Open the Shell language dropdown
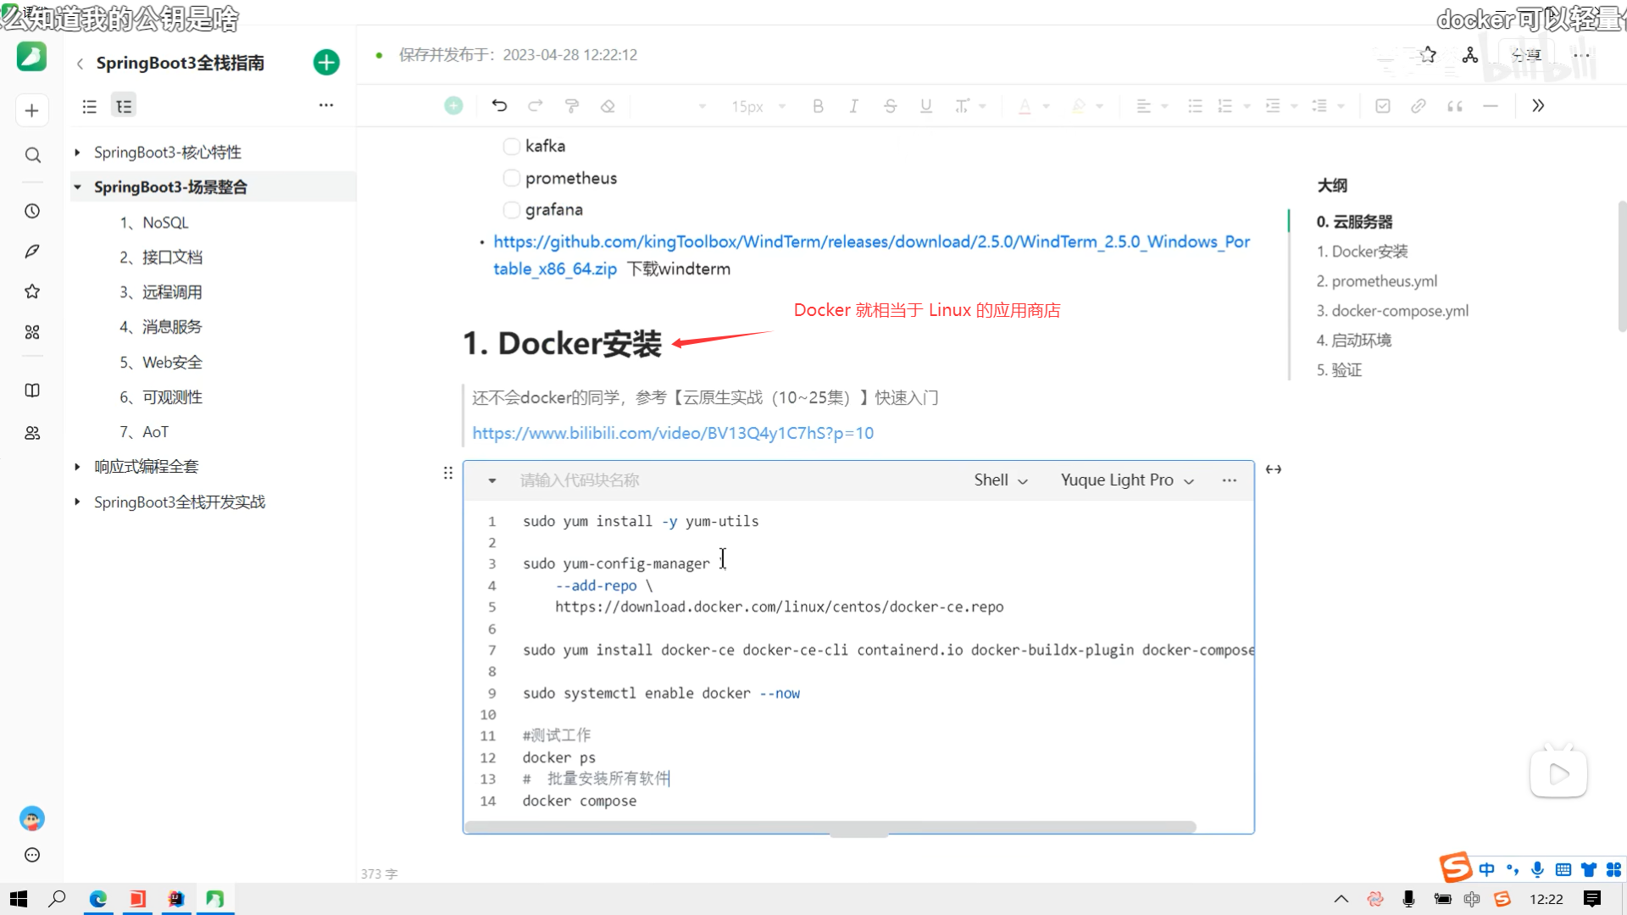Screen dimensions: 1627x915 1001,480
